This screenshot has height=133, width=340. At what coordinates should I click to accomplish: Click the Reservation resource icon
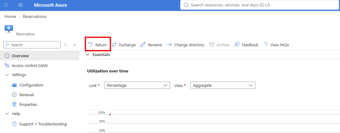[x=9, y=29]
